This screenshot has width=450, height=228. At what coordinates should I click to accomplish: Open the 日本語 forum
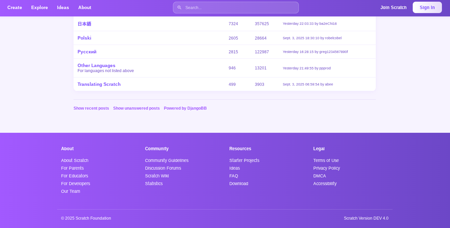coord(84,24)
